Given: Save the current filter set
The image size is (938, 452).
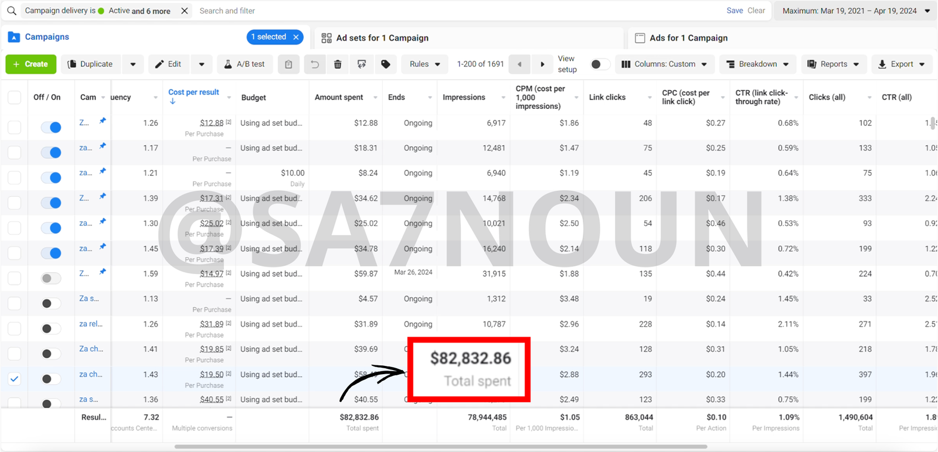Looking at the screenshot, I should 735,11.
